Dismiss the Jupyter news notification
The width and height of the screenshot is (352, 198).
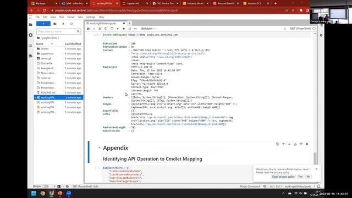(316, 169)
